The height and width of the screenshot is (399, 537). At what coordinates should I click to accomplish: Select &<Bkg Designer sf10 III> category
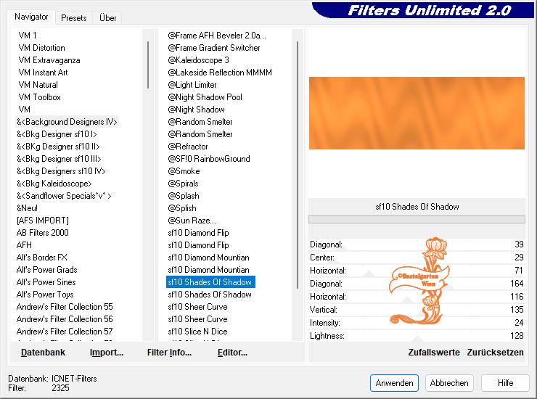(x=59, y=159)
